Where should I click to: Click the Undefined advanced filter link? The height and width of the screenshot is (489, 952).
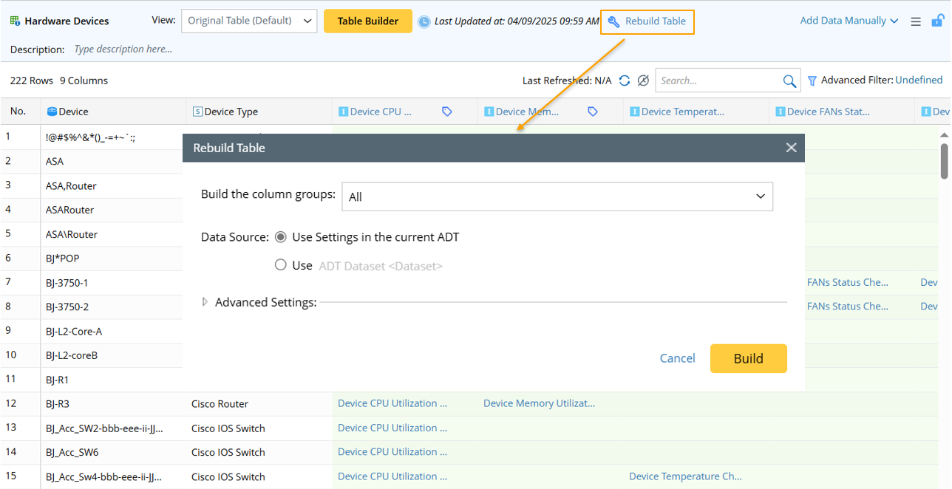(x=919, y=80)
